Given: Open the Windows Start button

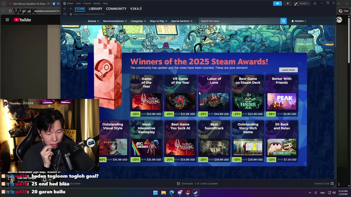Looking at the screenshot, I should (x=155, y=193).
